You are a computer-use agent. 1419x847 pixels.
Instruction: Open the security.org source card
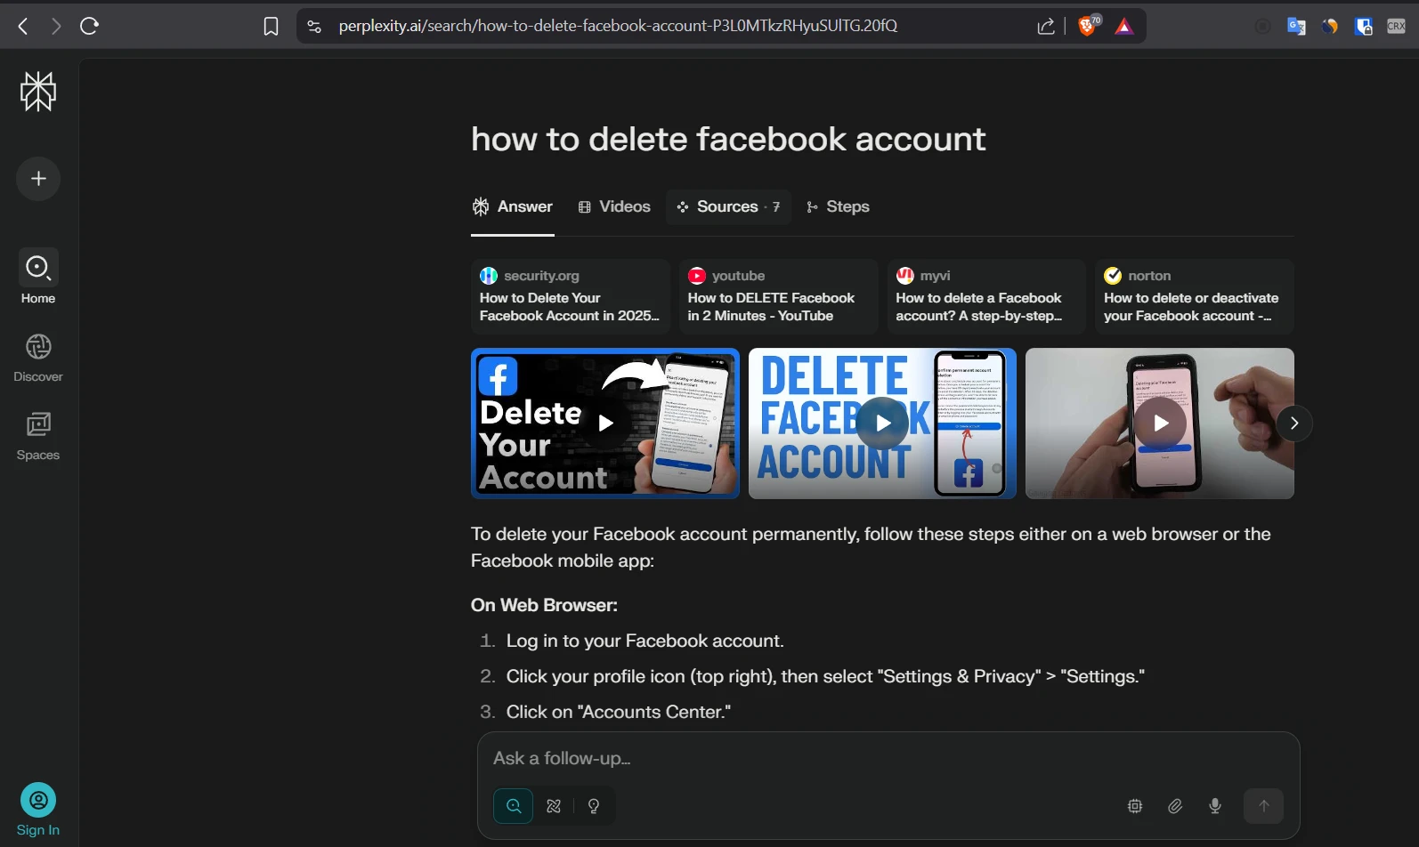click(x=570, y=296)
